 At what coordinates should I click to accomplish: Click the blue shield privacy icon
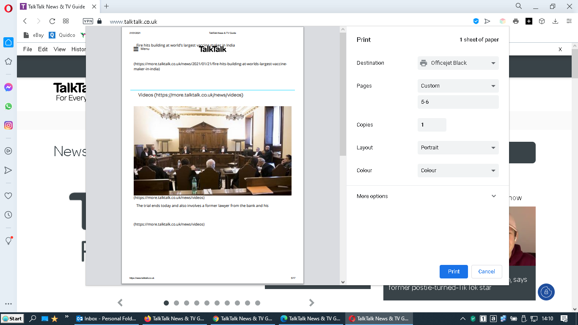(476, 21)
